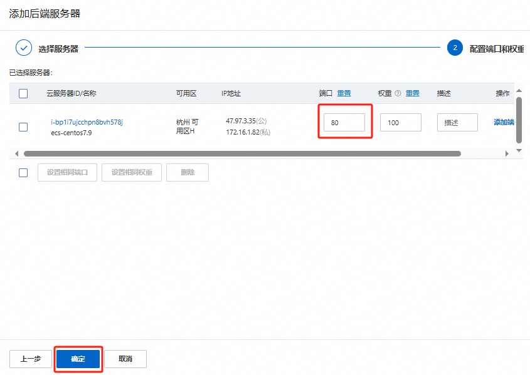The image size is (530, 375).
Task: Click the 删除 button
Action: pos(188,172)
